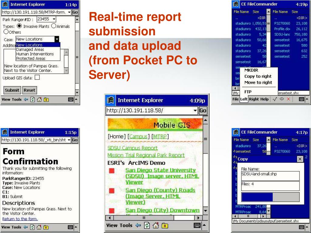Open the Help menu in the 4:19p FileCommander
The height and width of the screenshot is (233, 311).
[265, 99]
